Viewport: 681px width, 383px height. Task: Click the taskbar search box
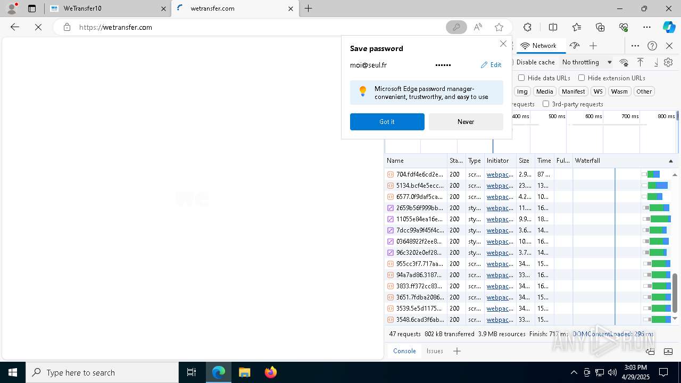coord(102,372)
